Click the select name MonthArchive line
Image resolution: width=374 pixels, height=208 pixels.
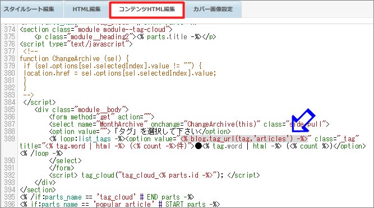click(x=189, y=124)
